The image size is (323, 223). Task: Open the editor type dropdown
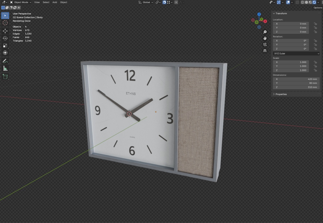coord(4,2)
